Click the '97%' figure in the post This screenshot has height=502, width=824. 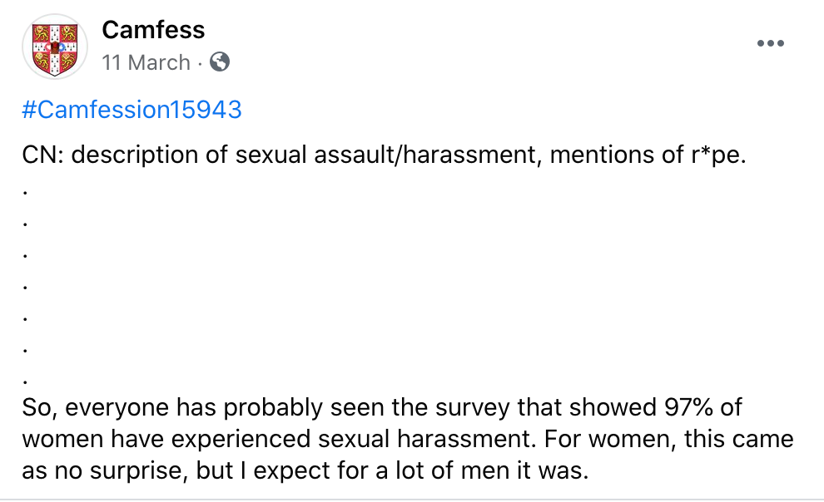pos(687,407)
